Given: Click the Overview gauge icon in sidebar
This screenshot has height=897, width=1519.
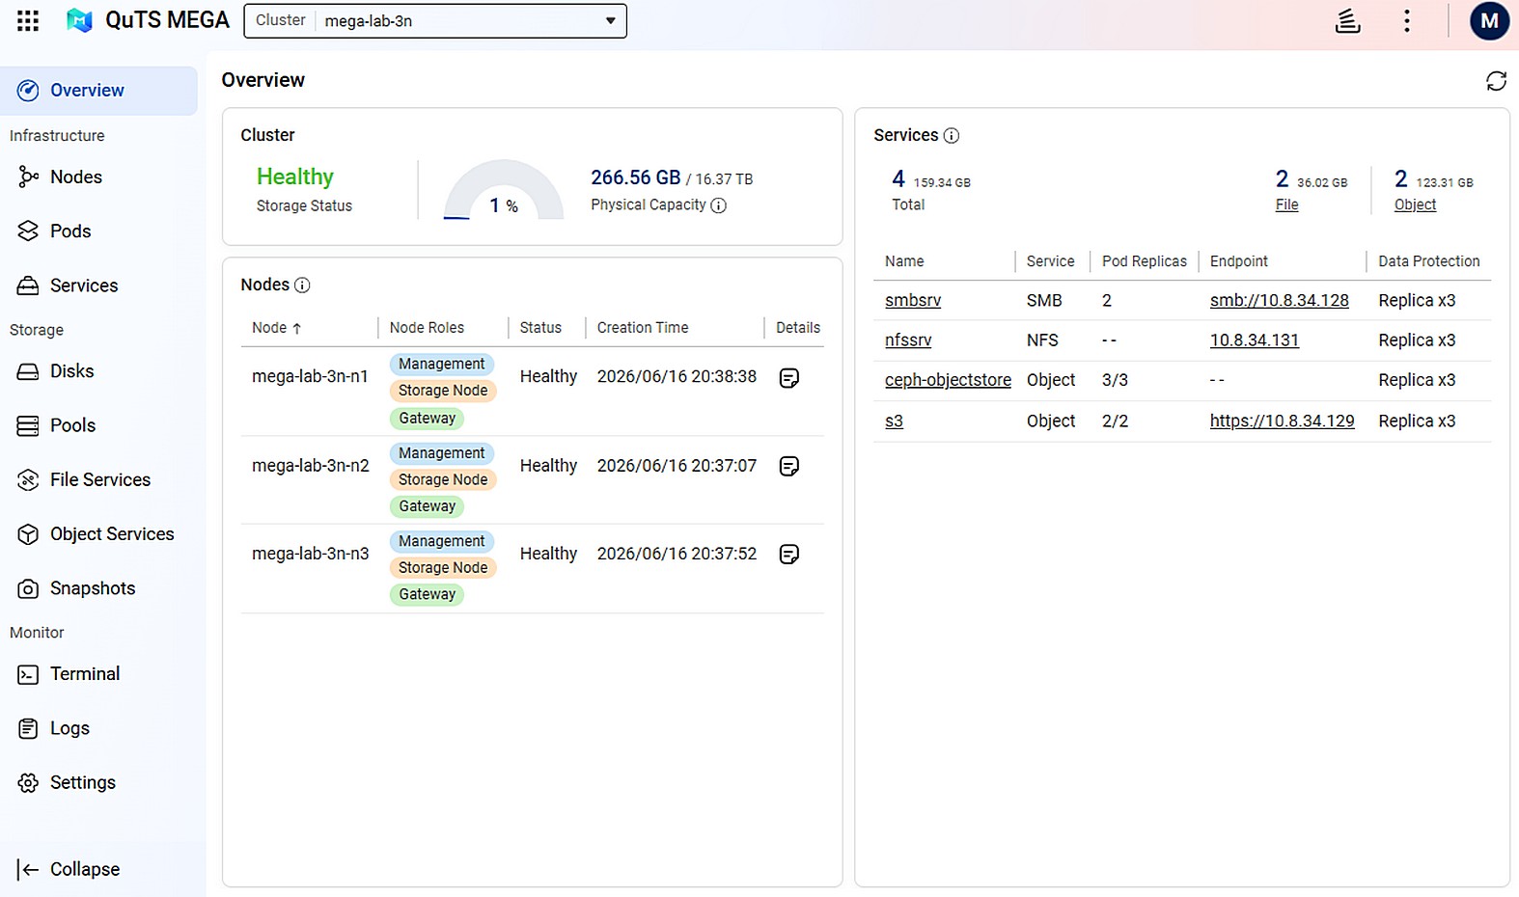Looking at the screenshot, I should (x=28, y=91).
